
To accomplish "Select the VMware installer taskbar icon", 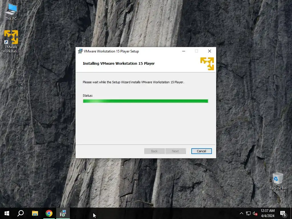I will [x=63, y=213].
